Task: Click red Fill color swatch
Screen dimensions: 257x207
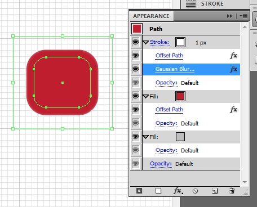Action: 180,96
